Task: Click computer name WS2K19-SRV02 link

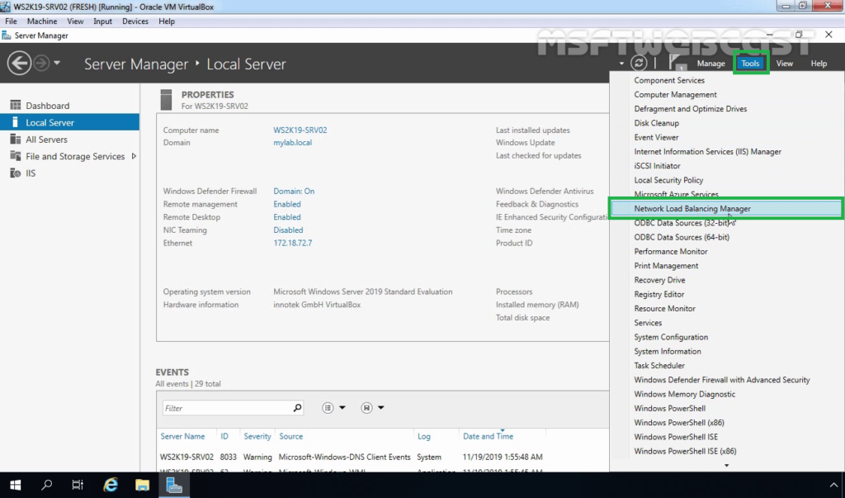Action: click(300, 130)
